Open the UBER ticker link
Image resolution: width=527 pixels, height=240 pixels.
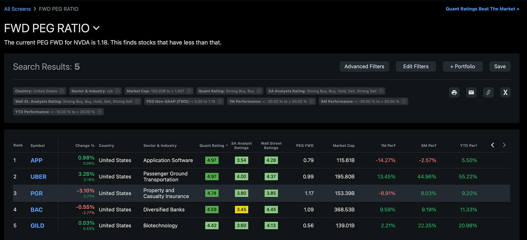[x=38, y=177]
